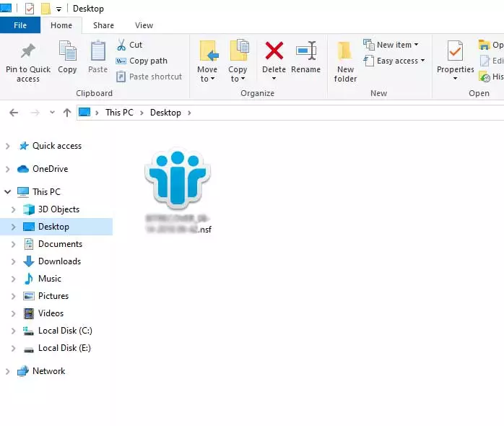Click the Cut scissors command
Screen dimensions: 504x426
(130, 45)
